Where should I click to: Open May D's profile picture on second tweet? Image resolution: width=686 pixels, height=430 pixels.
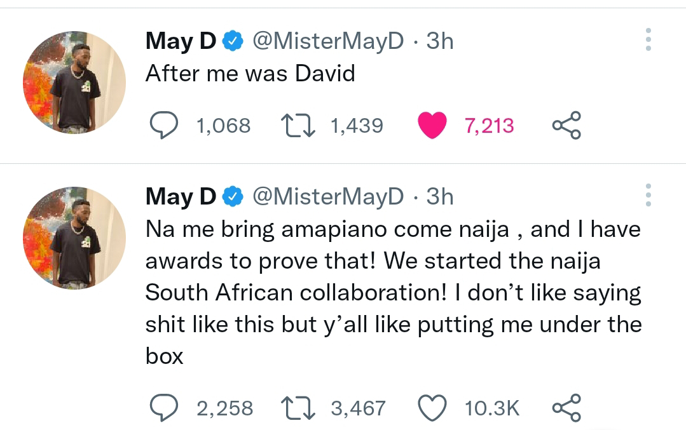point(74,238)
